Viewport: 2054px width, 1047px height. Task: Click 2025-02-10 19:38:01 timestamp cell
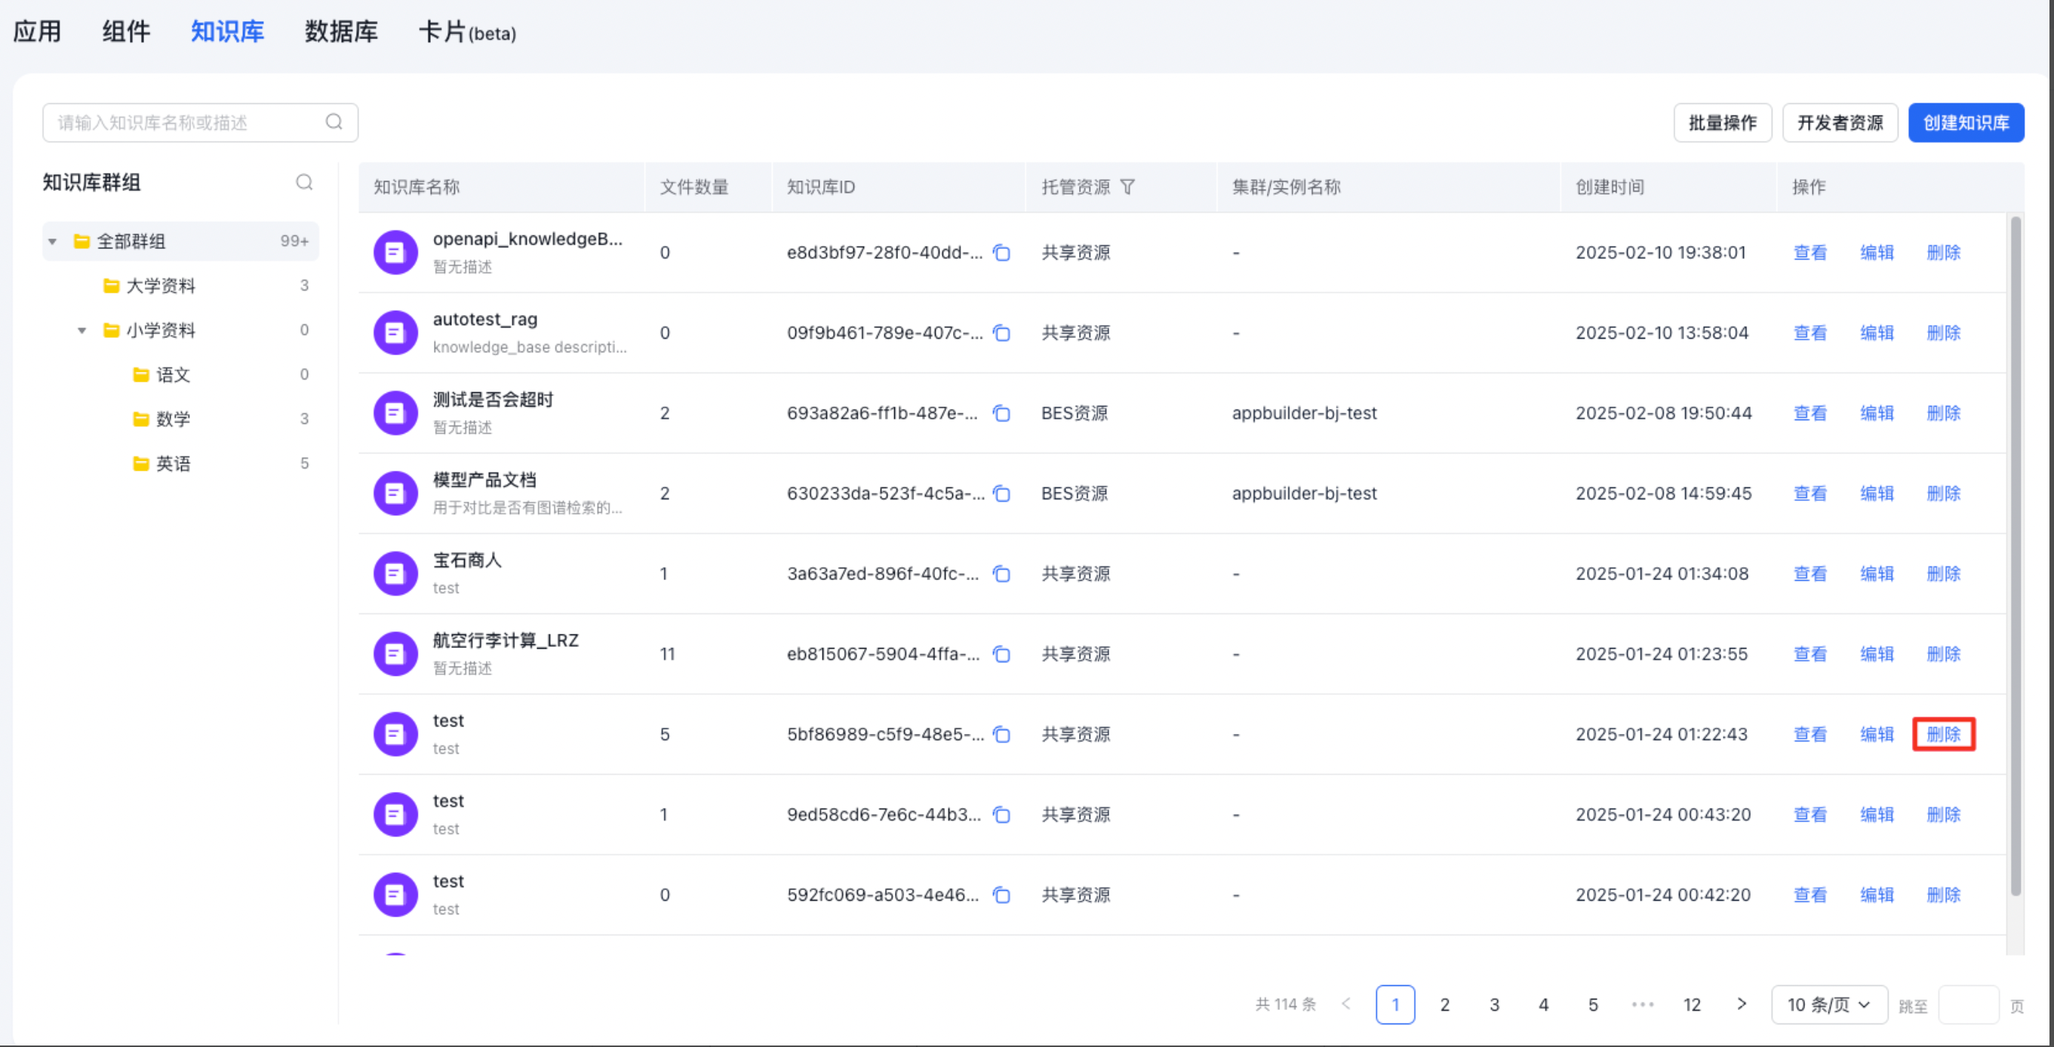tap(1661, 253)
